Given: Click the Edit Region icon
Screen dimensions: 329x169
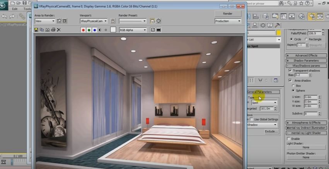Looking at the screenshot, I should (59, 21).
